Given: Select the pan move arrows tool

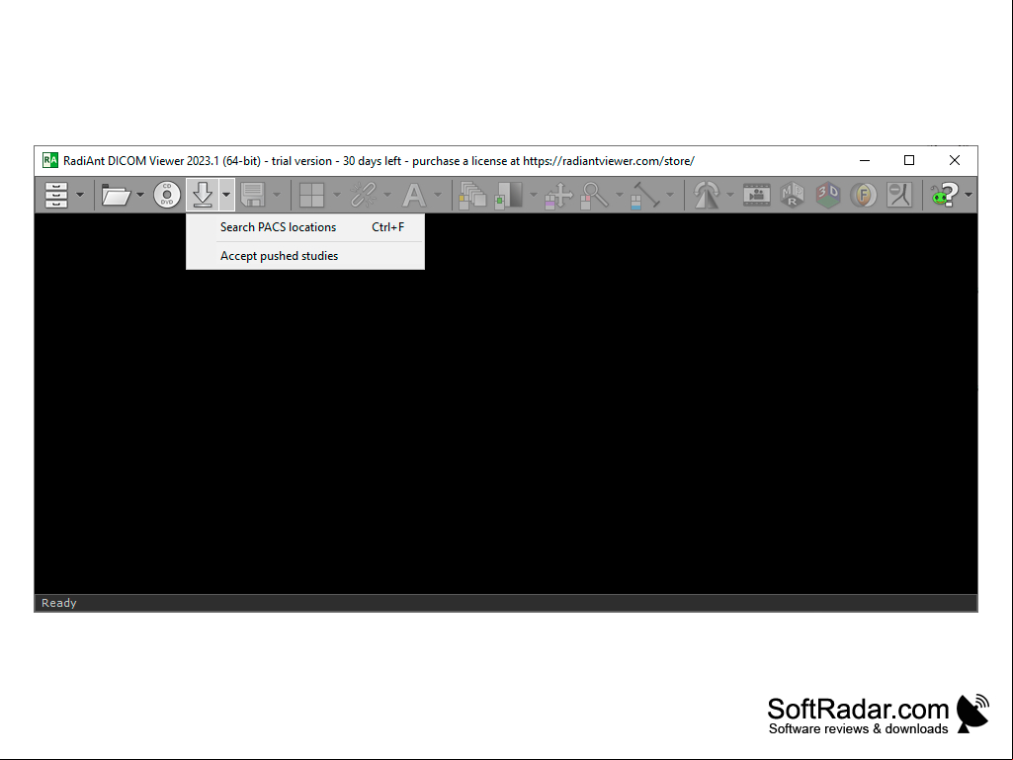Looking at the screenshot, I should [558, 195].
